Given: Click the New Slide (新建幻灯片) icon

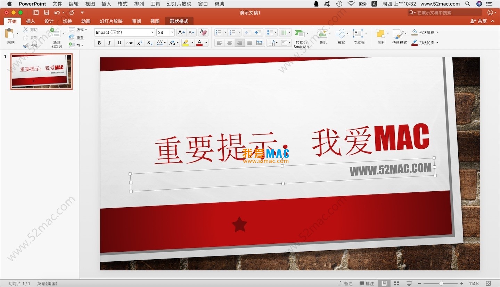Looking at the screenshot, I should pyautogui.click(x=55, y=33).
